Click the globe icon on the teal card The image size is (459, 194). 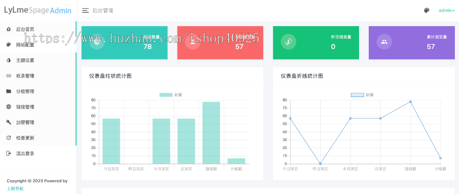point(97,42)
